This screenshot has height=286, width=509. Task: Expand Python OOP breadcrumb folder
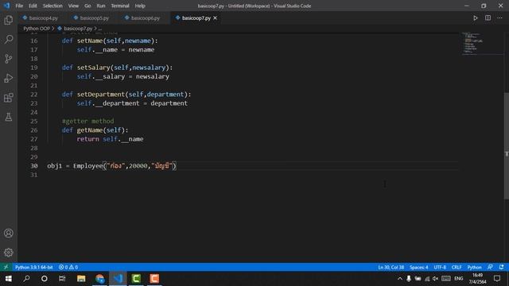pyautogui.click(x=37, y=29)
